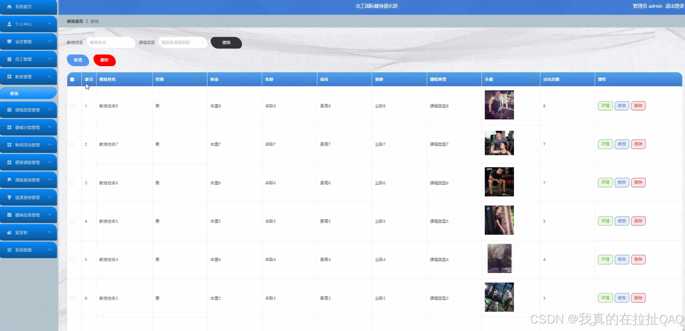Image resolution: width=685 pixels, height=331 pixels.
Task: Toggle the select-all checkbox in table header
Action: click(72, 79)
